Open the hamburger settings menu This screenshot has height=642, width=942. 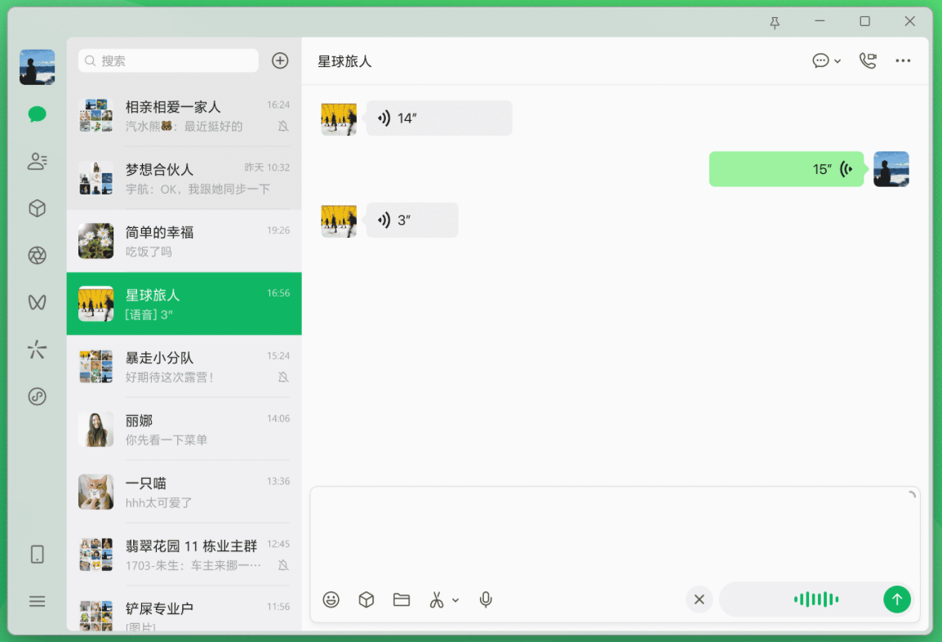38,601
